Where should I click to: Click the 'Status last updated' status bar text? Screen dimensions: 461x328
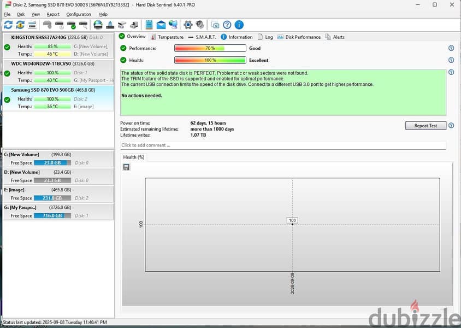tap(55, 322)
